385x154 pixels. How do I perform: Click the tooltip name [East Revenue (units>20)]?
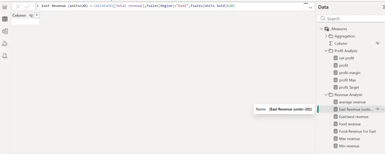tap(290, 109)
